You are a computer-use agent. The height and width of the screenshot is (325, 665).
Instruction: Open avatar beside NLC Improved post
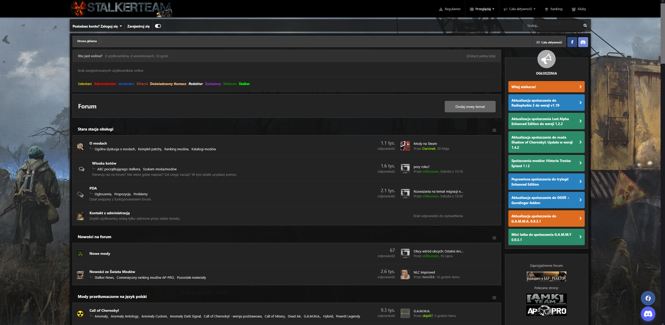[405, 275]
